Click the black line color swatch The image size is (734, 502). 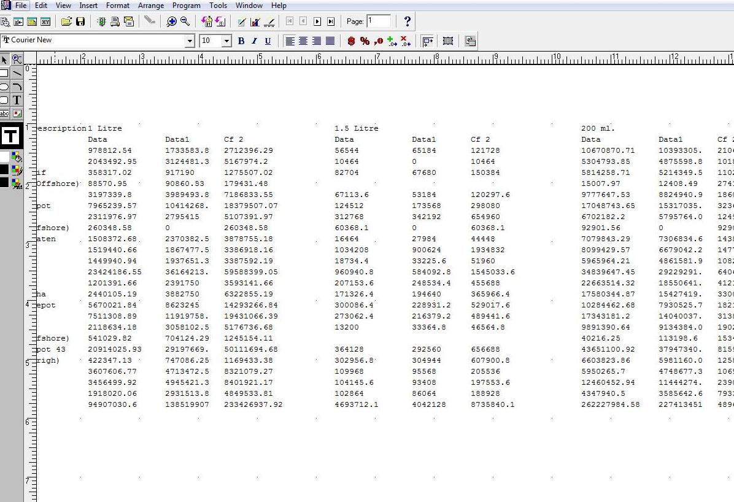pyautogui.click(x=4, y=169)
